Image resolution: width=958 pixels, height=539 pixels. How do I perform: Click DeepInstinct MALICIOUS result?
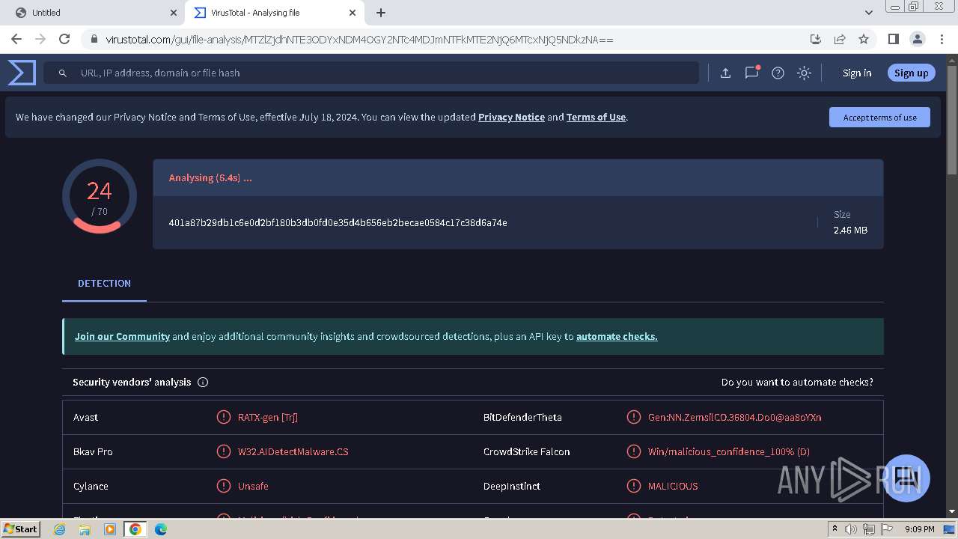673,486
